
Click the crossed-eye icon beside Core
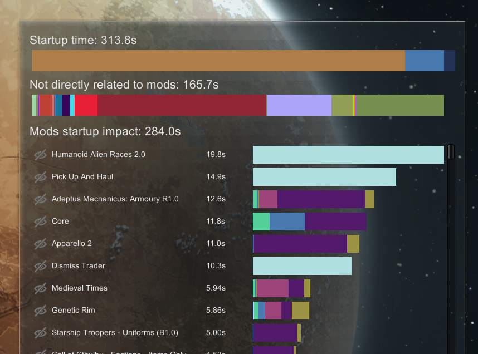click(x=40, y=222)
